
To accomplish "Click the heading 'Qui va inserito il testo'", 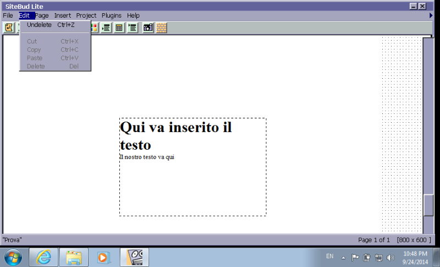I will 175,135.
